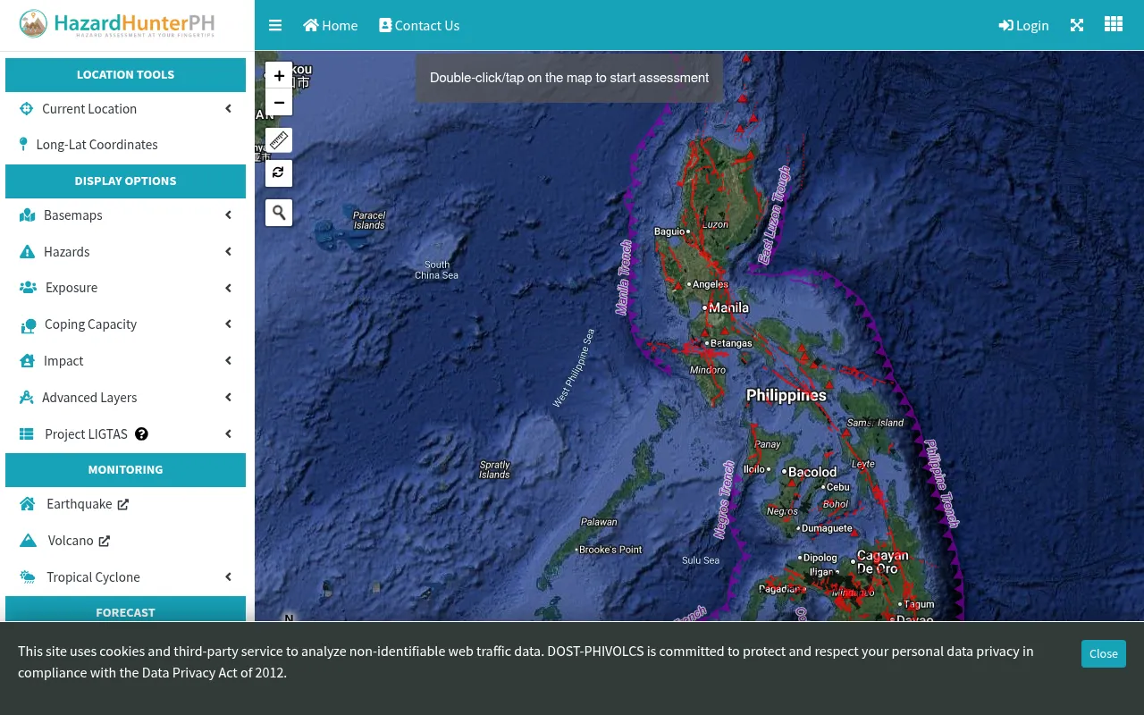Click the Home house icon
Image resolution: width=1144 pixels, height=715 pixels.
click(311, 25)
